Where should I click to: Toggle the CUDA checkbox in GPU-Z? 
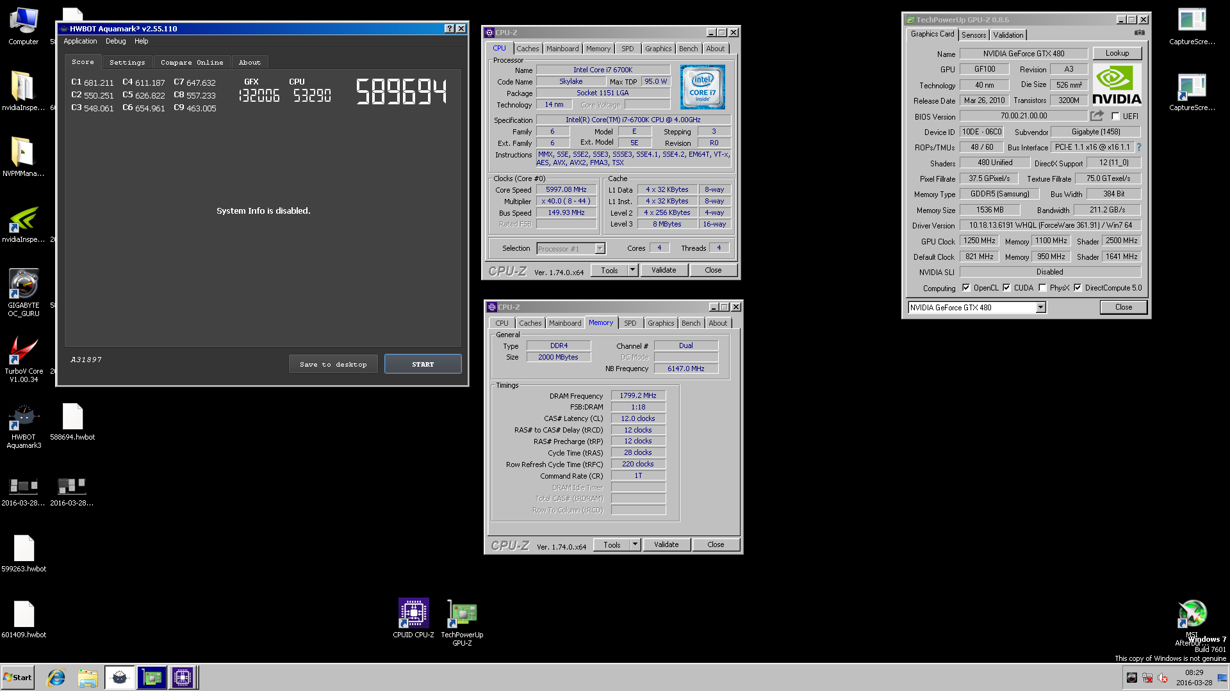coord(1006,288)
